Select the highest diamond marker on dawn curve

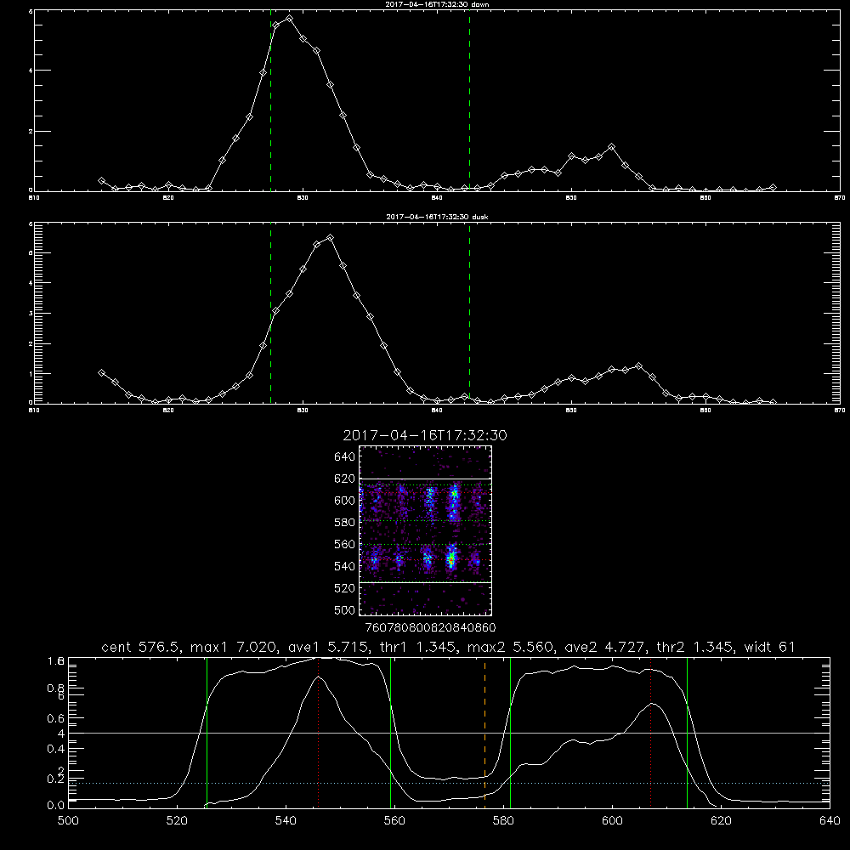coord(290,19)
